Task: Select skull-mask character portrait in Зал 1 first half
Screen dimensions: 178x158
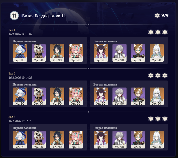Action: 39,53
